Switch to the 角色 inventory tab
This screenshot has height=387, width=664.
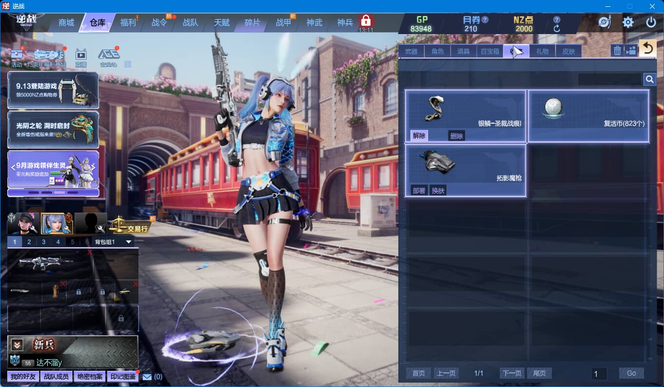(x=438, y=51)
